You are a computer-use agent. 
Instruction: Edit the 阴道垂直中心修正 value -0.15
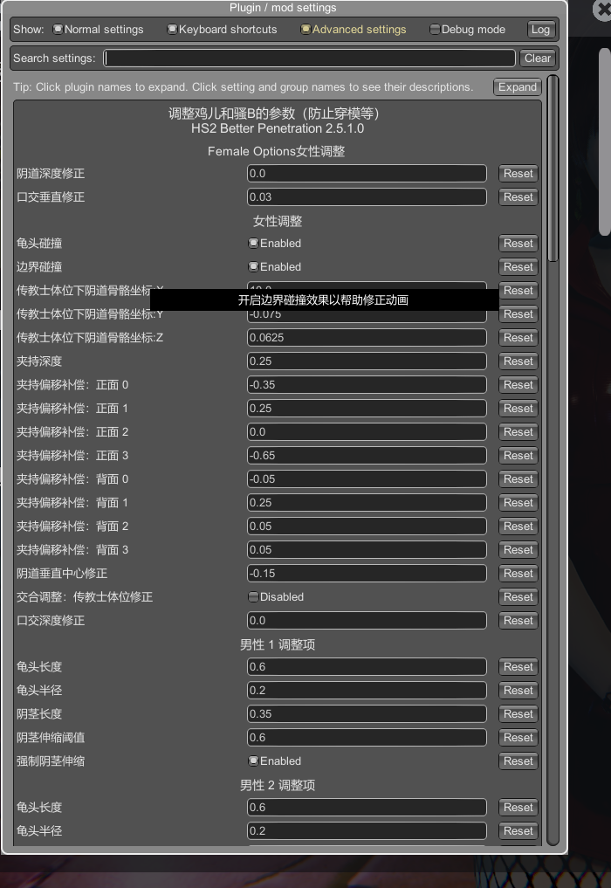click(x=367, y=574)
